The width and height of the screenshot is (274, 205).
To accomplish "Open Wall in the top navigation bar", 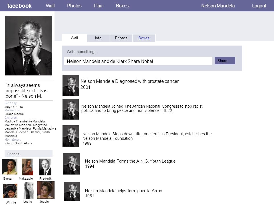I will coord(50,6).
